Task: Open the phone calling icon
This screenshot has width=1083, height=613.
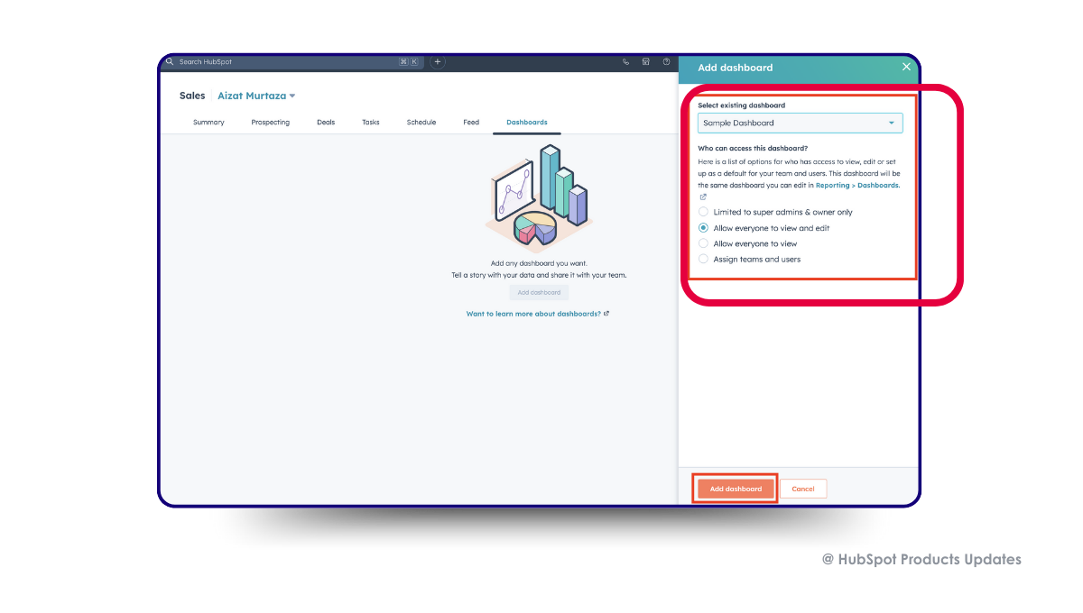Action: pos(626,62)
